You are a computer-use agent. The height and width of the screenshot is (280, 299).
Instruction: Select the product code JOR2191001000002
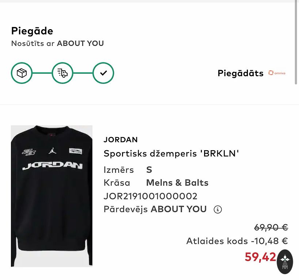(150, 196)
